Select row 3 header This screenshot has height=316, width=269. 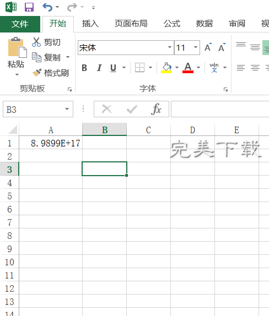(x=9, y=169)
